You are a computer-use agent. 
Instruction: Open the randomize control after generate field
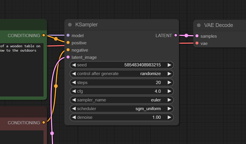[122, 74]
